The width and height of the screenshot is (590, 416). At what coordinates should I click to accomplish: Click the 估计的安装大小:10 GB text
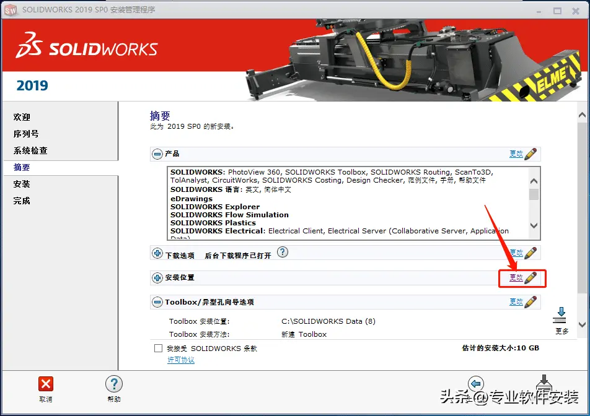[501, 348]
